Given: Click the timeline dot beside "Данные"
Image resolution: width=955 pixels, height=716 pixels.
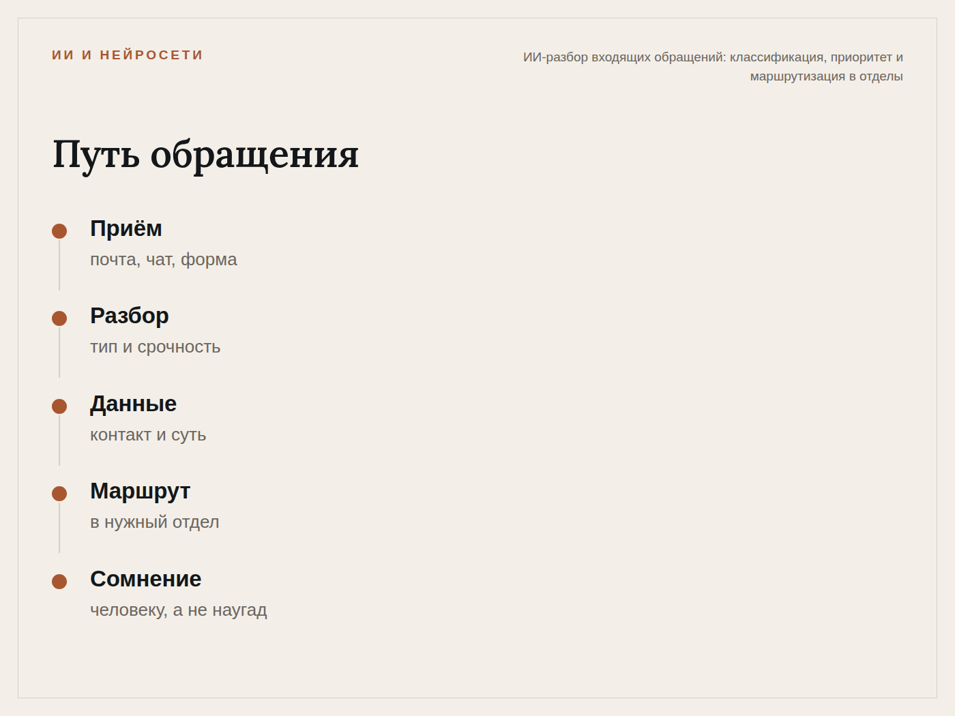Looking at the screenshot, I should click(59, 406).
